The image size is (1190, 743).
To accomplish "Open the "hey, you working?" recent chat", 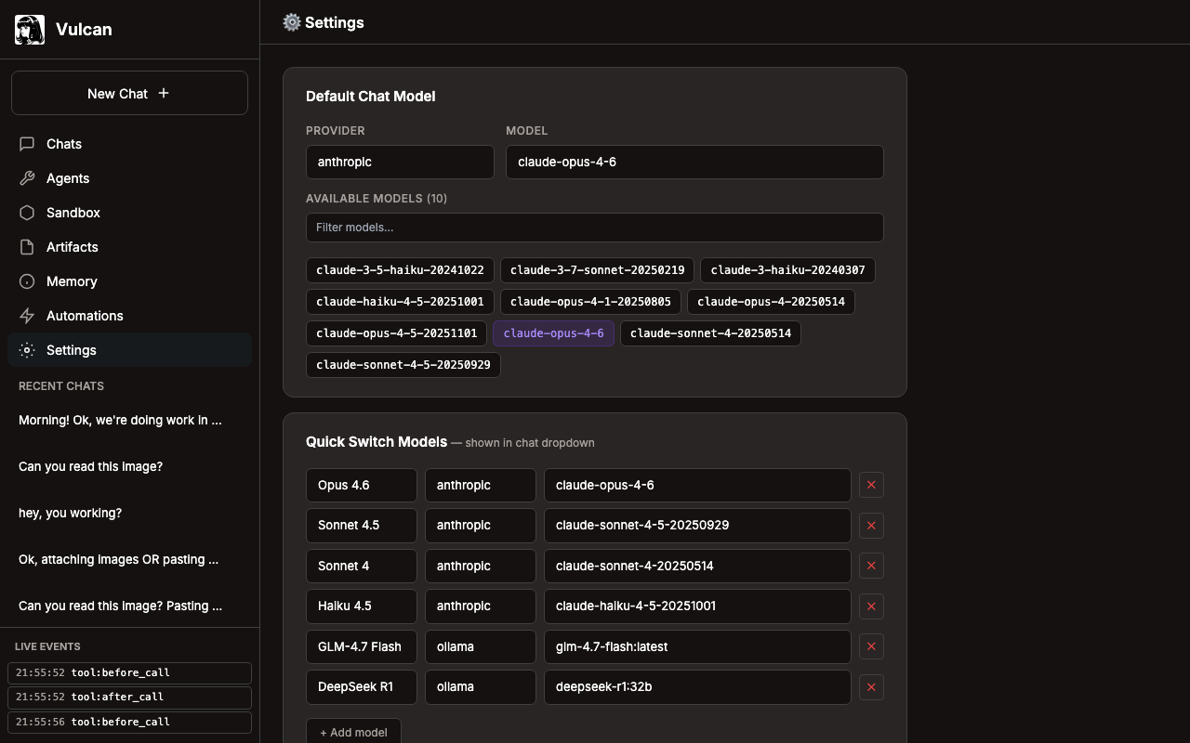I will click(70, 513).
